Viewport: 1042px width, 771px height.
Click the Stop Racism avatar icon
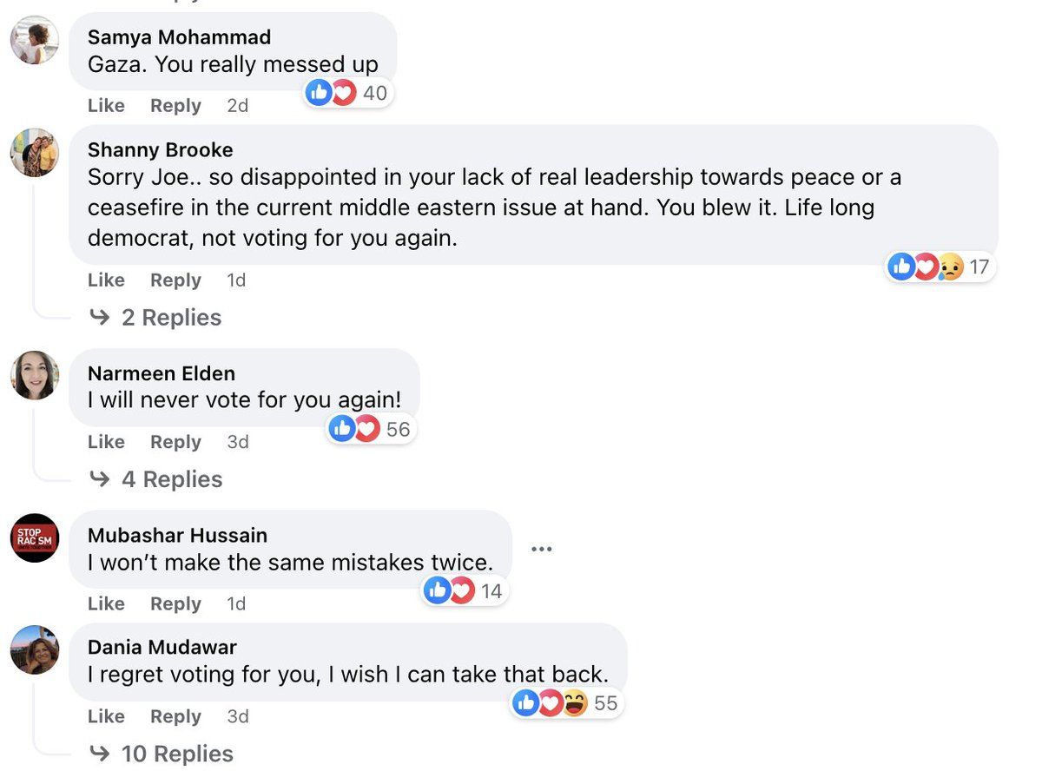[35, 537]
